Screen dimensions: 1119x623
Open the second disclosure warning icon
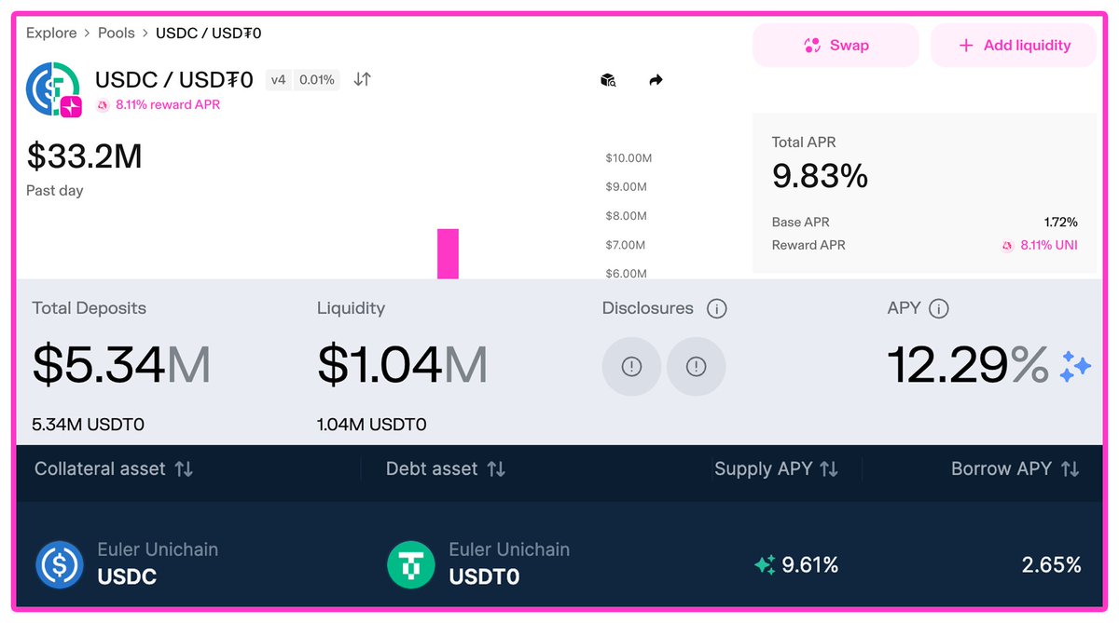point(696,367)
